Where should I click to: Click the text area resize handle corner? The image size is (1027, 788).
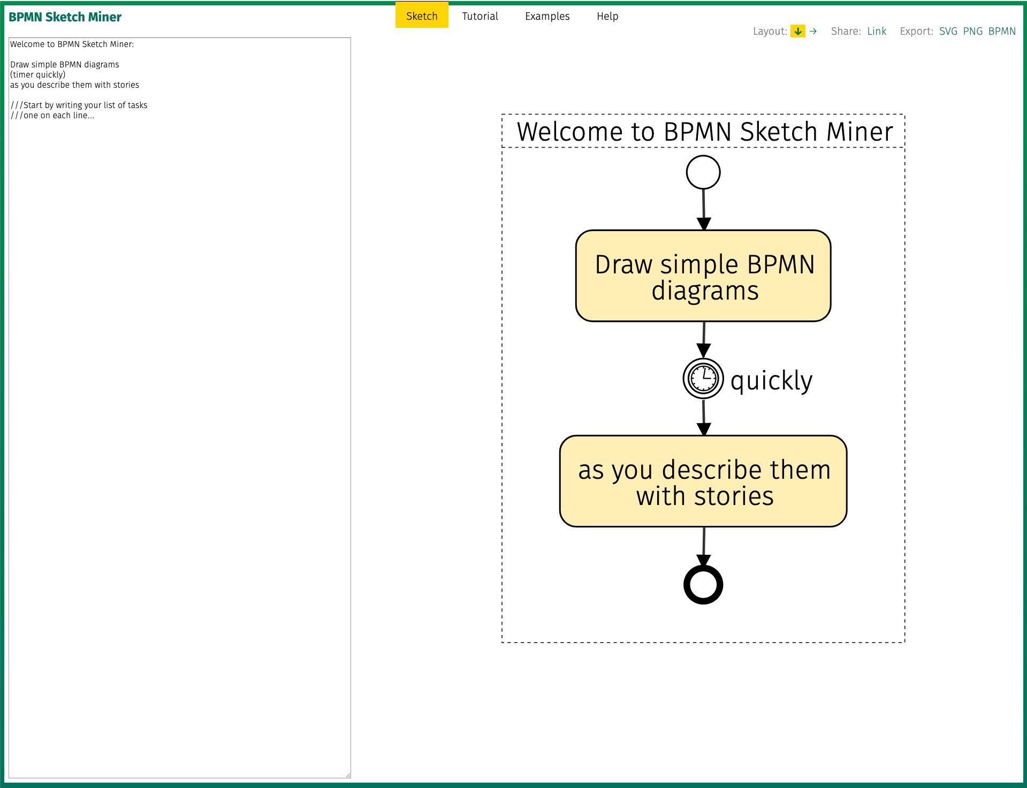(347, 775)
